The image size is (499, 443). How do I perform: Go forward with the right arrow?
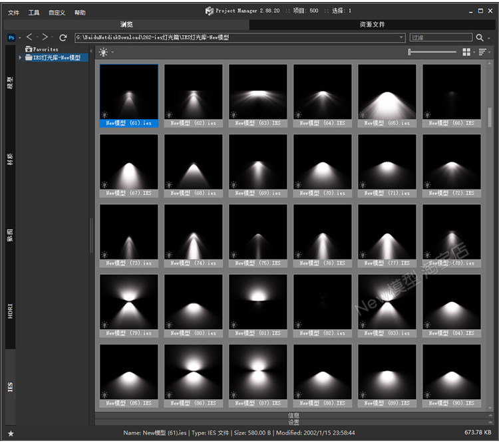tap(45, 37)
